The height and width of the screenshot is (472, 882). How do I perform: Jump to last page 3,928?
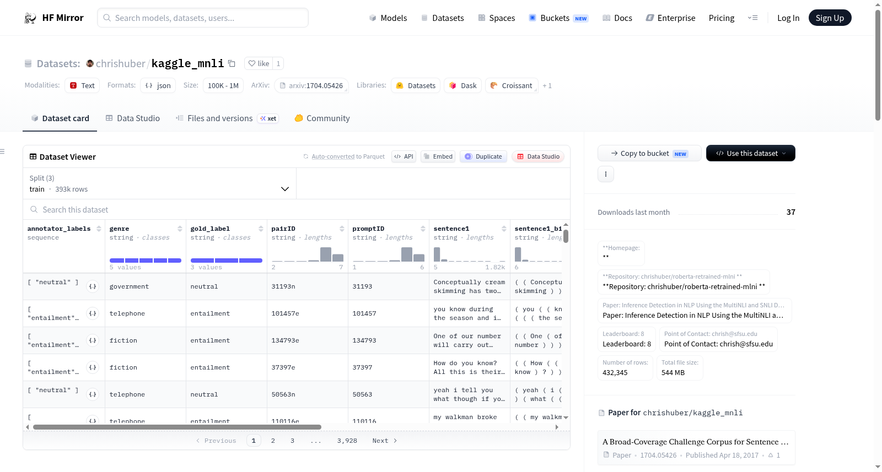(x=347, y=441)
